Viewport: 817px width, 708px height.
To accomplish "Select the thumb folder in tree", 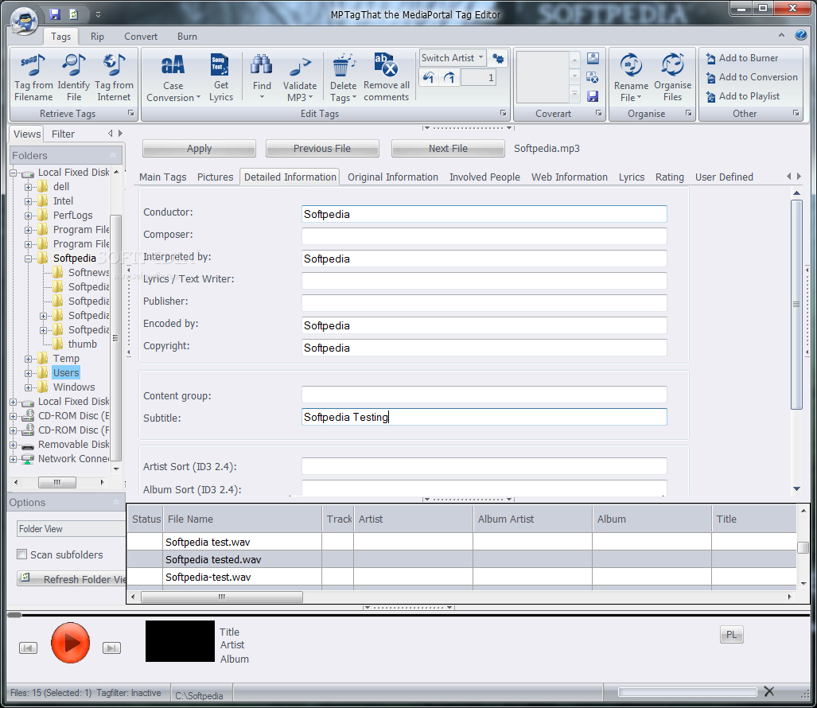I will click(82, 344).
